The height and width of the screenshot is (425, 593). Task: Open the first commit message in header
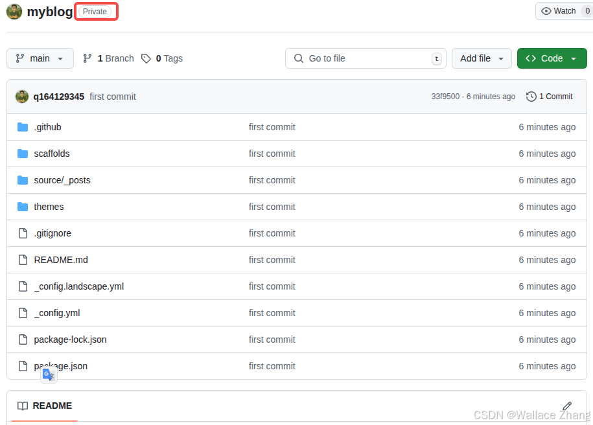pos(113,97)
